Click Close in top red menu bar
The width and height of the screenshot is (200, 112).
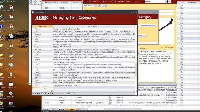click(136, 2)
